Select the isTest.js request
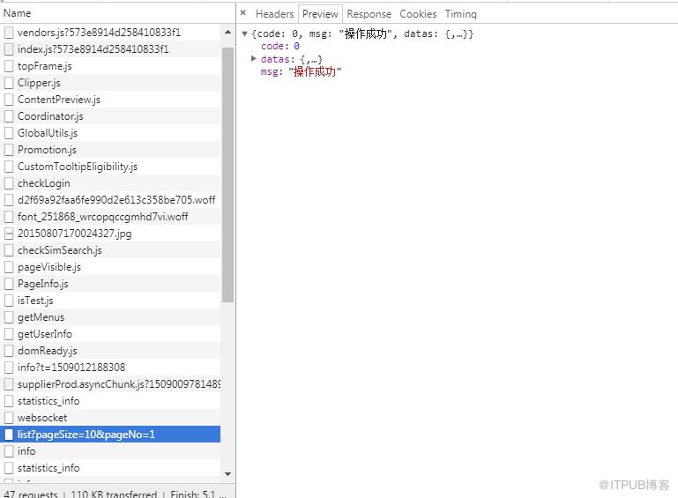Viewport: 678px width, 498px height. click(x=112, y=301)
